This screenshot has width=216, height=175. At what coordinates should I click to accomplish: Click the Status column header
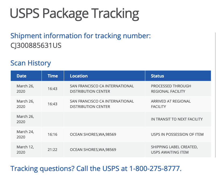[178, 76]
